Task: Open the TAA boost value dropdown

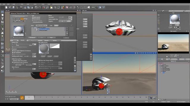Action: click(70, 17)
